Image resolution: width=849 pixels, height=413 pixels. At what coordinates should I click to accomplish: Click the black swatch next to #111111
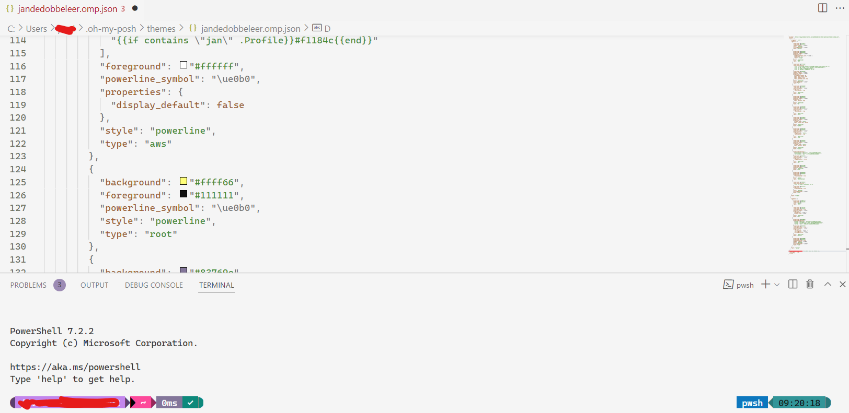pyautogui.click(x=183, y=194)
